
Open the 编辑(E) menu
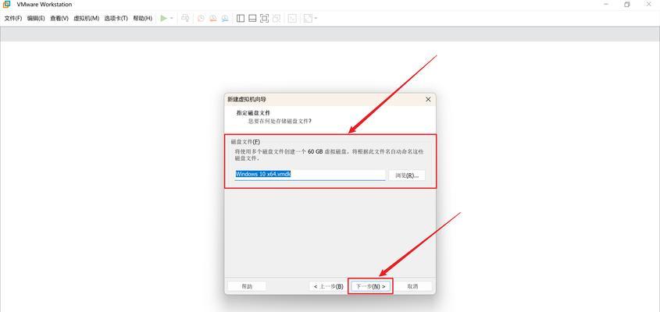pos(36,19)
